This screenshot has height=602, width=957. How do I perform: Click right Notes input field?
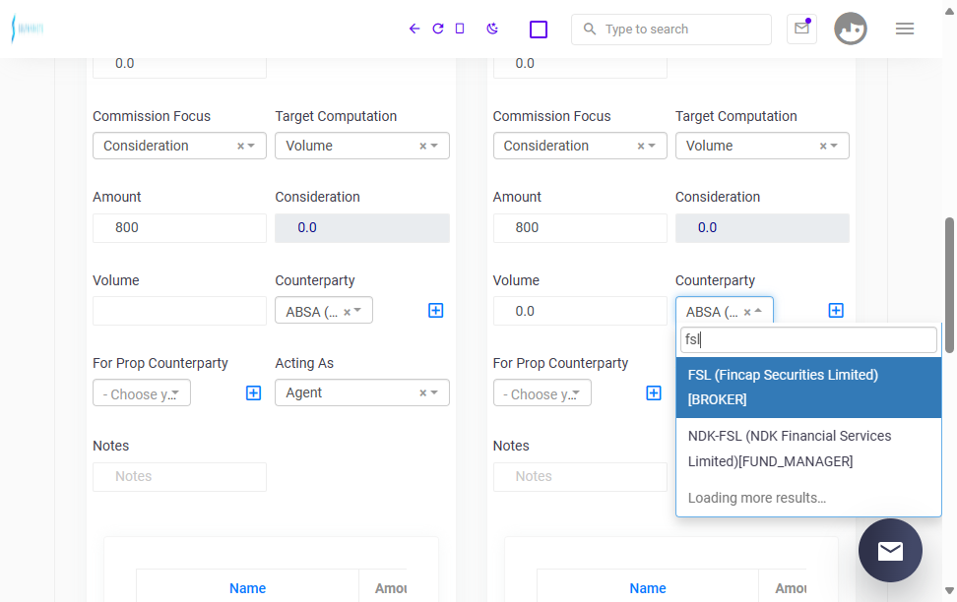(x=580, y=476)
